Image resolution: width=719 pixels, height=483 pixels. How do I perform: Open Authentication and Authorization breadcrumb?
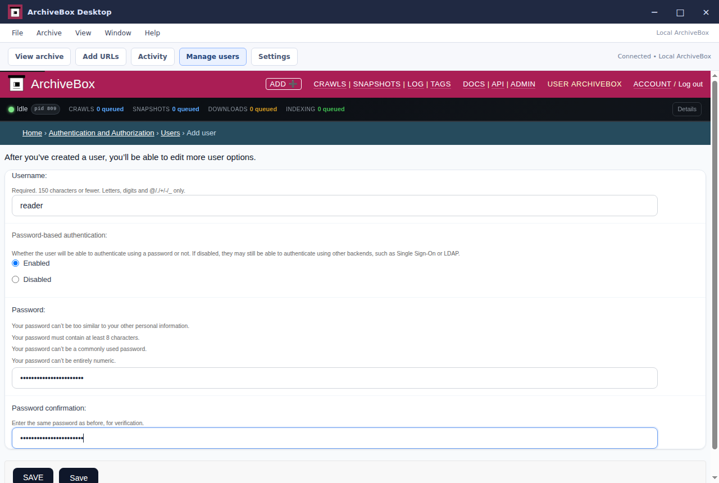[x=101, y=133]
